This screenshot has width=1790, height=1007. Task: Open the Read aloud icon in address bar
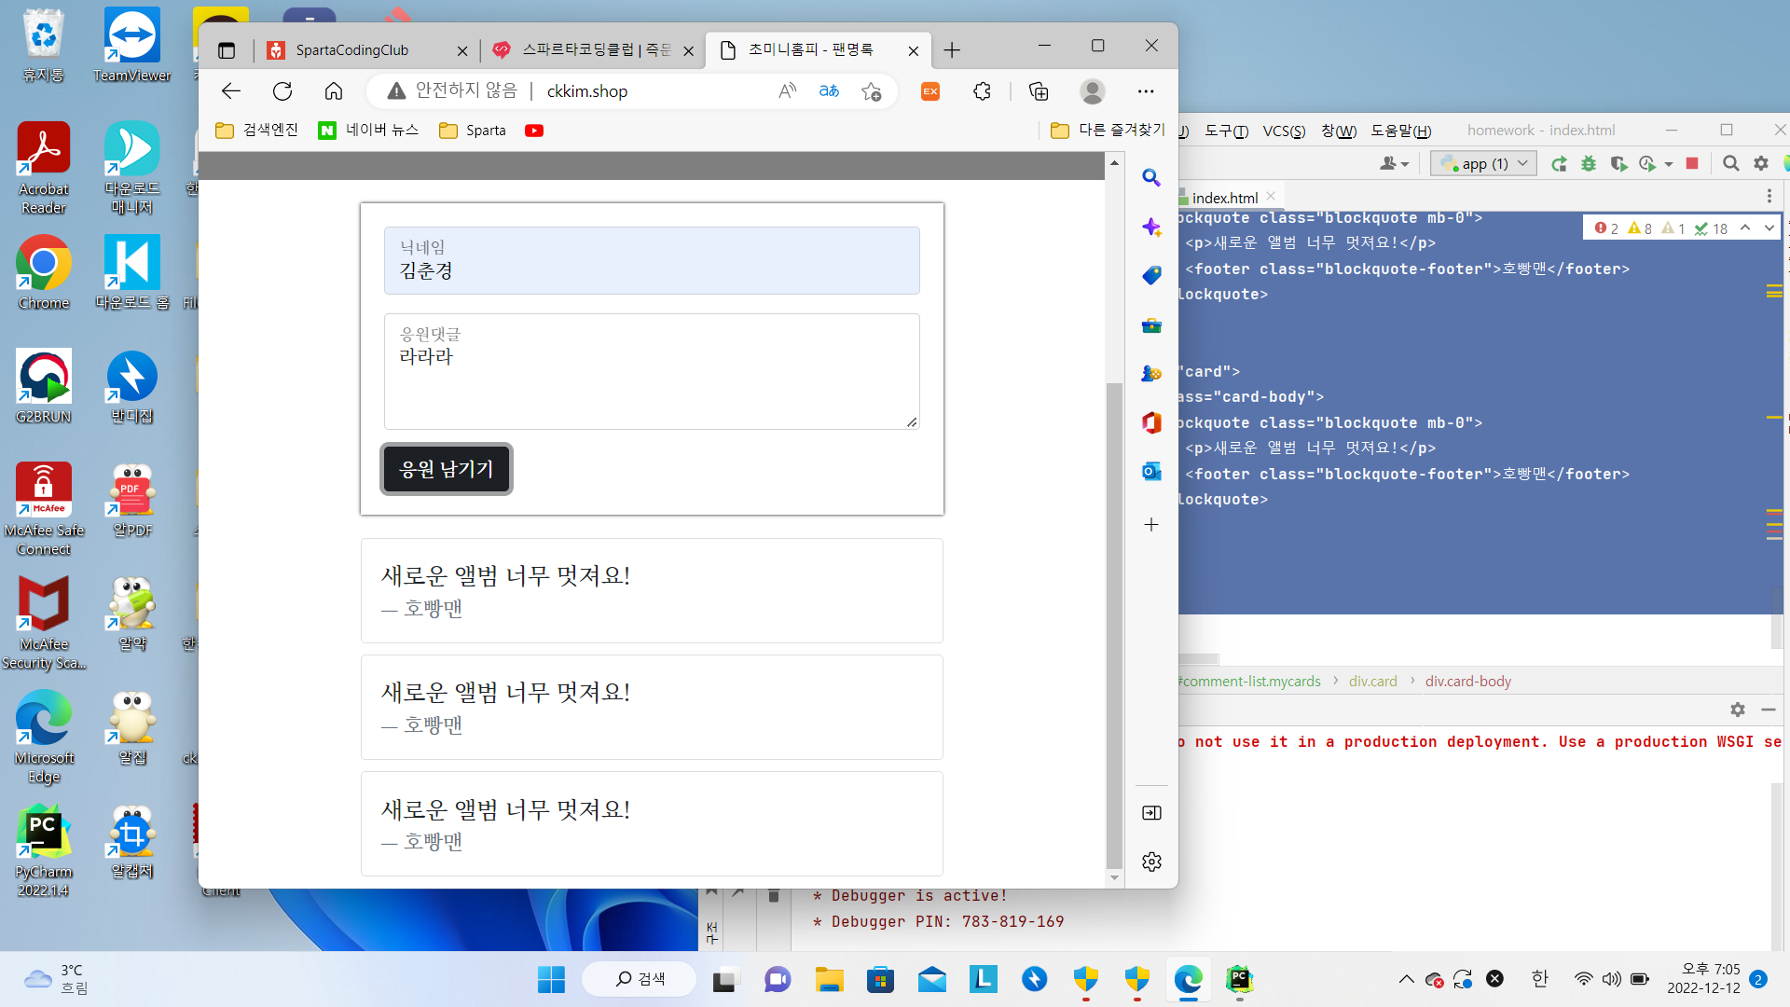coord(788,90)
